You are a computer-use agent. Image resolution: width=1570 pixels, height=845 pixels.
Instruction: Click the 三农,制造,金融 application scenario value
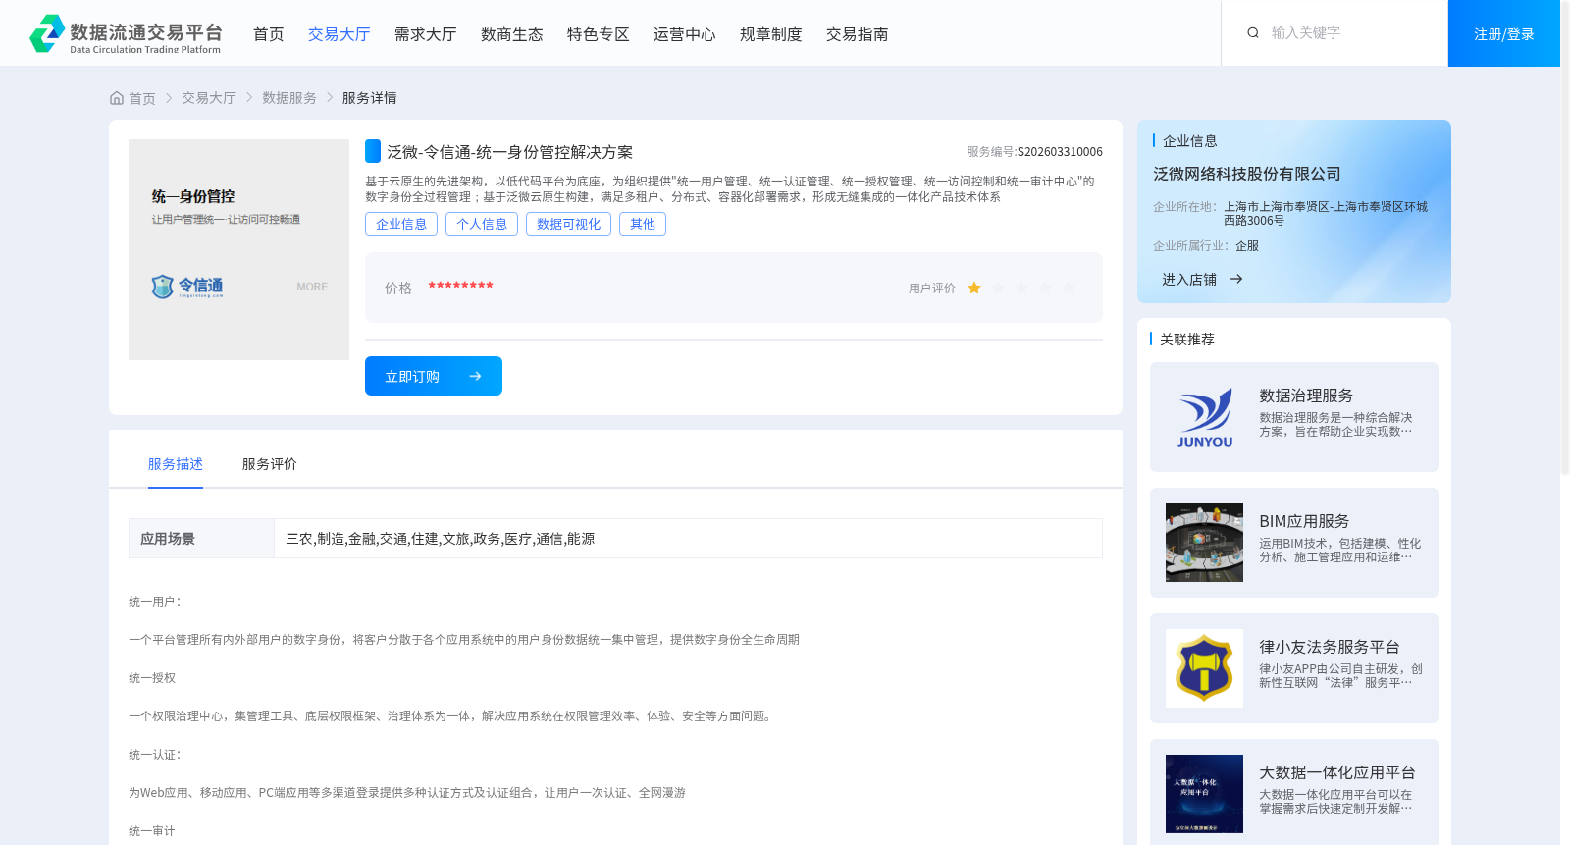pyautogui.click(x=440, y=539)
